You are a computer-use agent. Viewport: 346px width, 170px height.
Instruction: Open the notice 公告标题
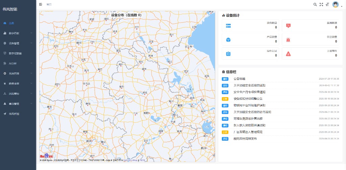coord(240,79)
